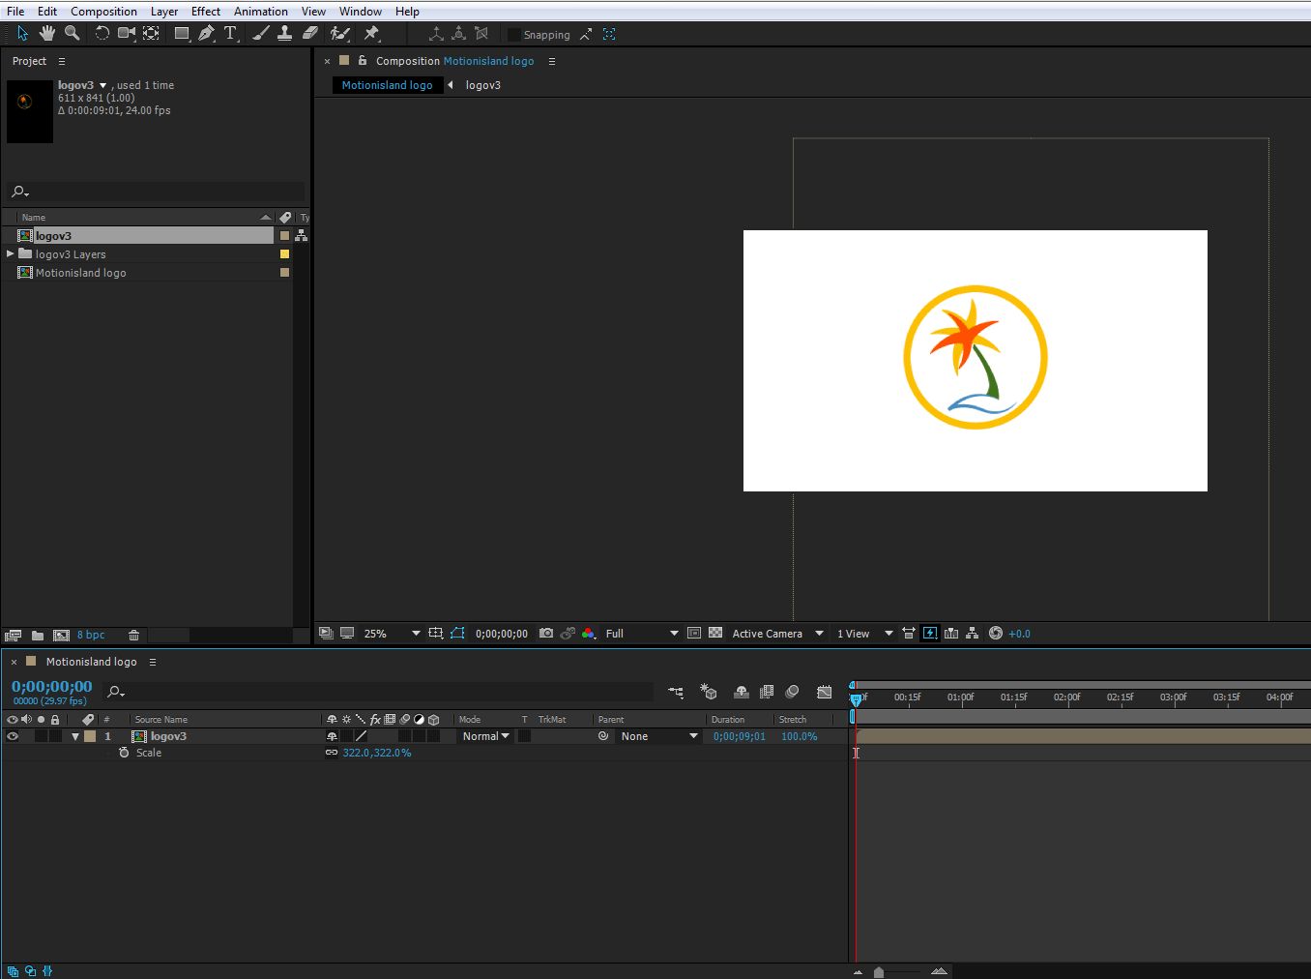1311x979 pixels.
Task: Toggle Hide Shy Layers timeline switch
Action: click(742, 692)
